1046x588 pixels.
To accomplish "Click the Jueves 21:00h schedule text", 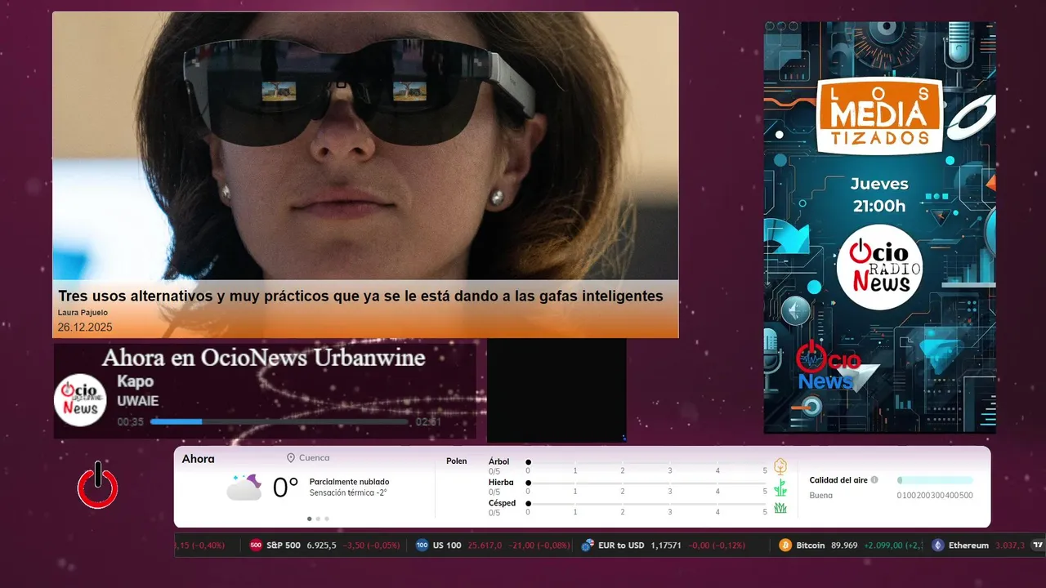I will (x=879, y=195).
